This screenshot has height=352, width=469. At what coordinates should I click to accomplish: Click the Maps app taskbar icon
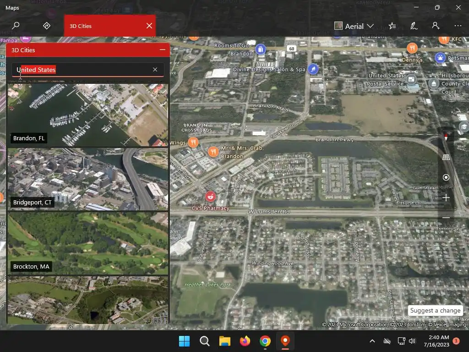[x=285, y=341]
